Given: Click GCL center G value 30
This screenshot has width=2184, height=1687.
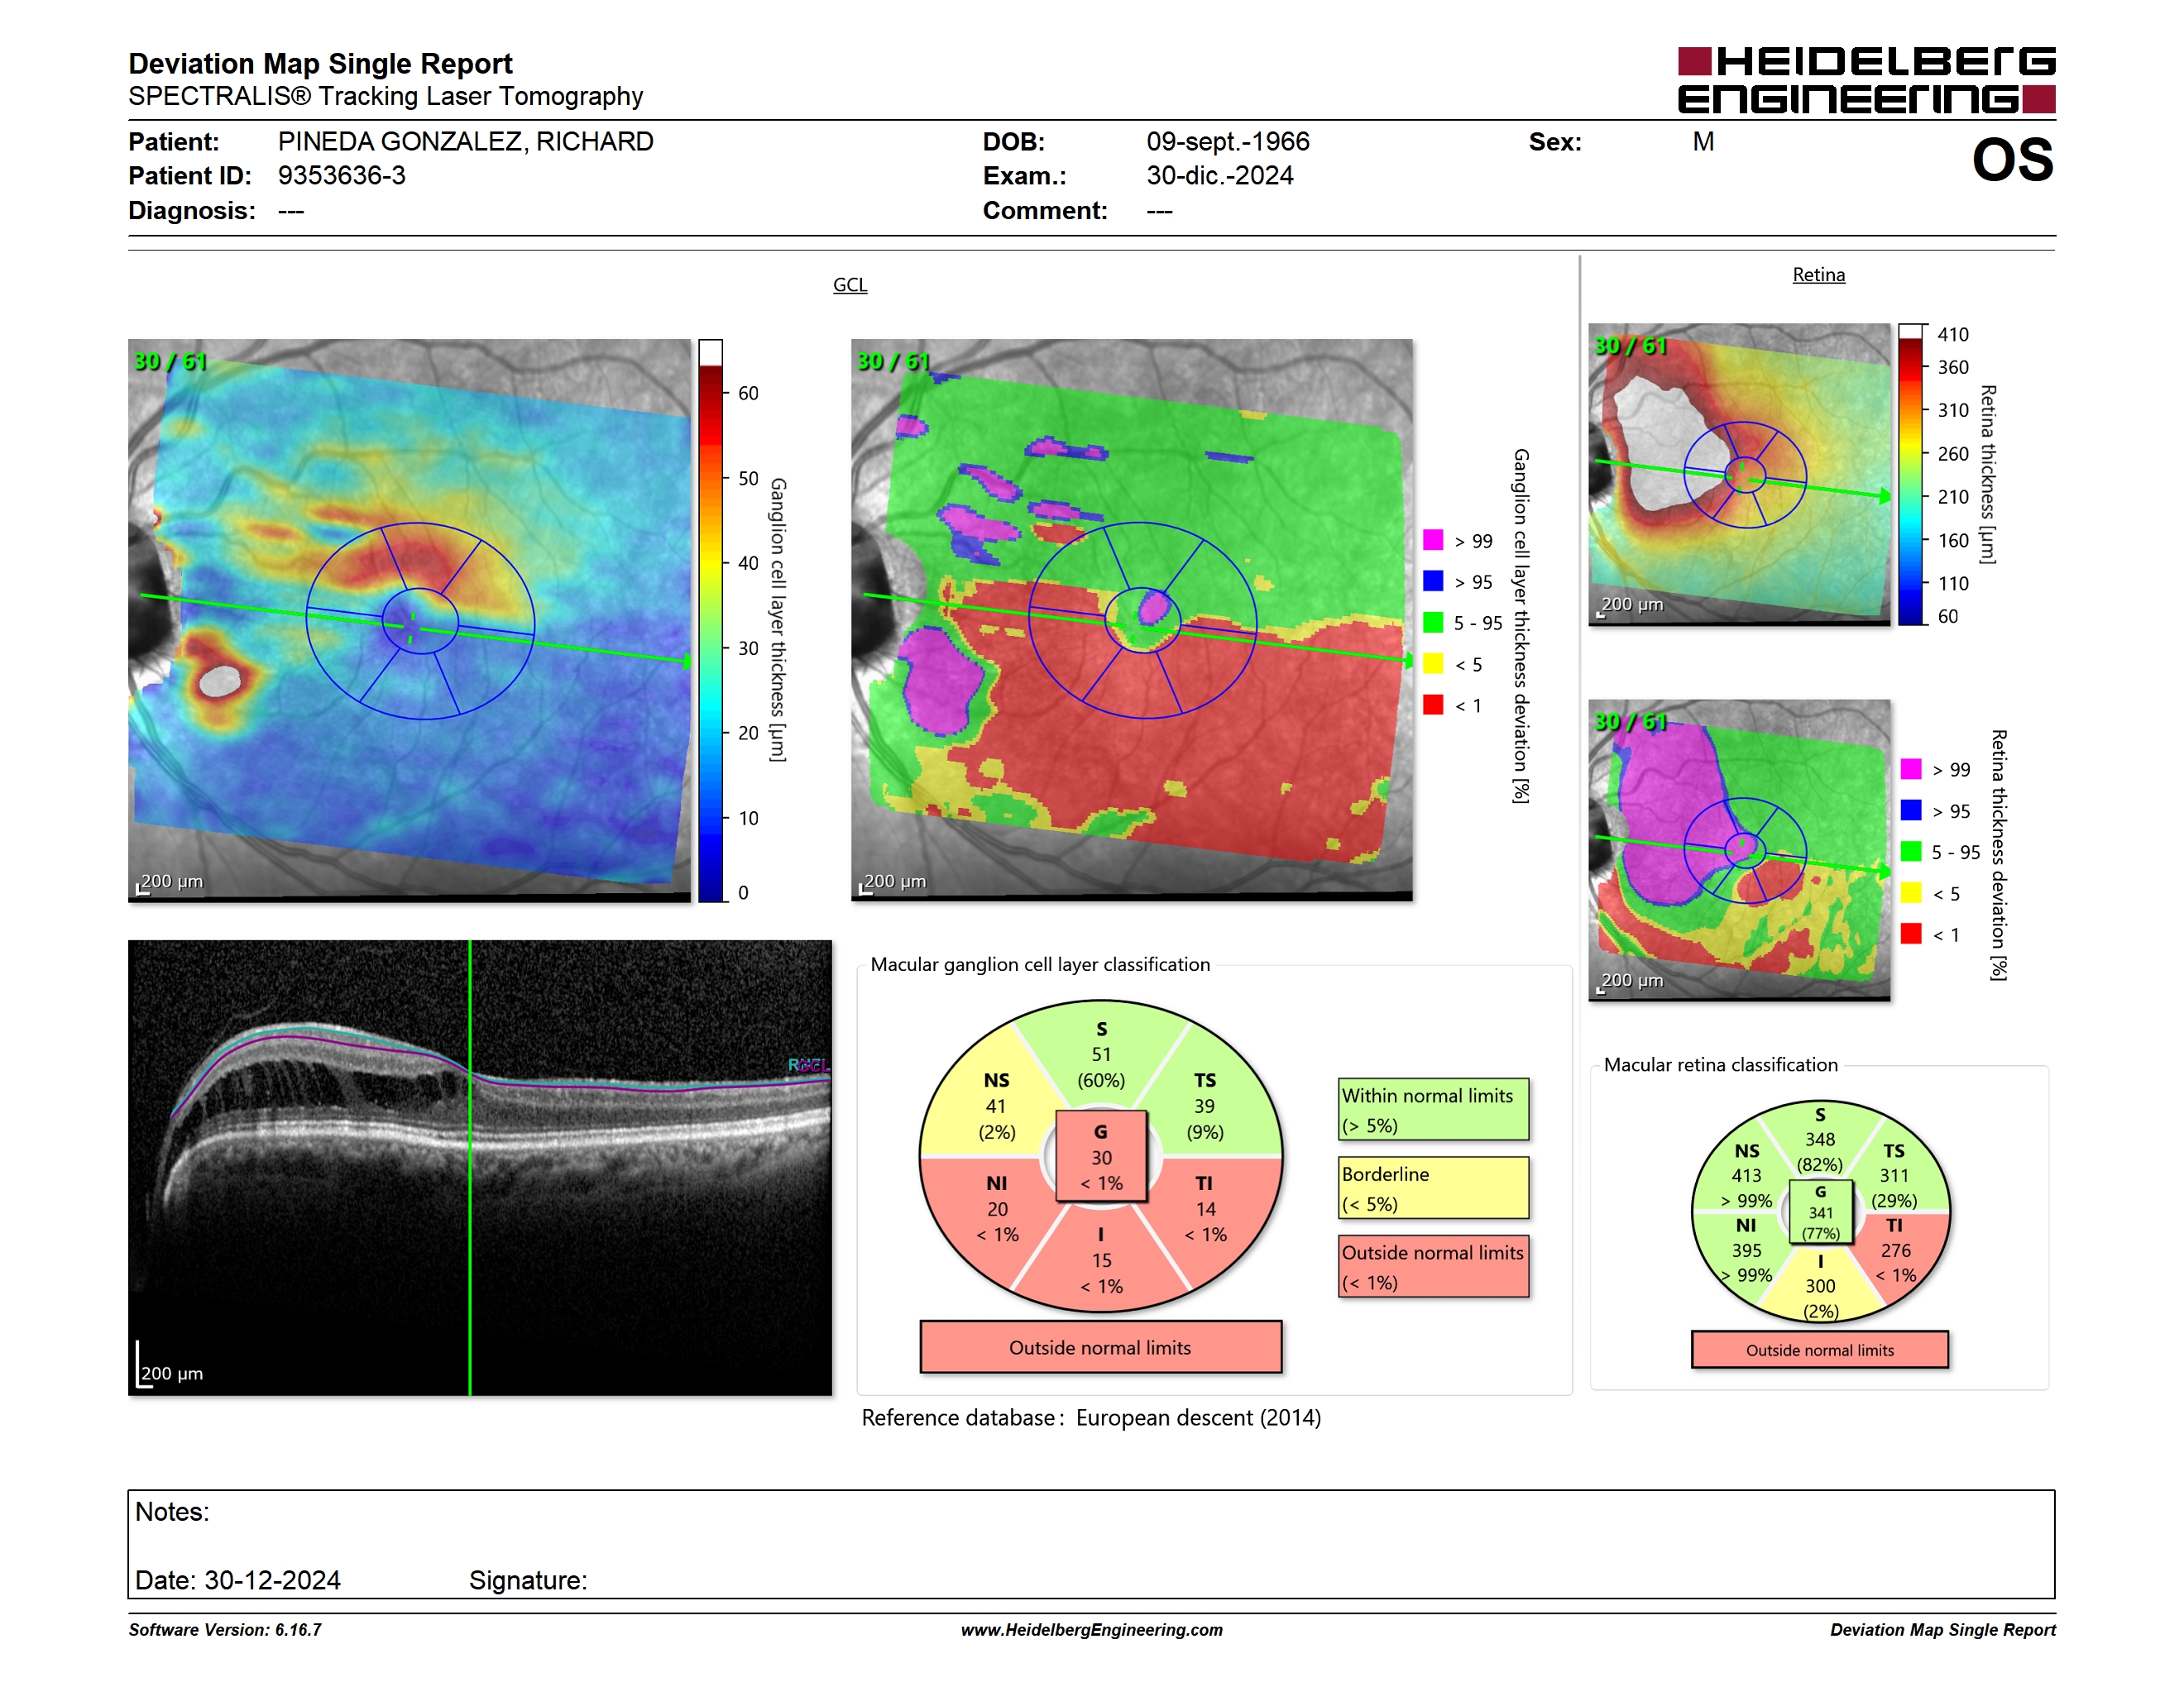Looking at the screenshot, I should click(1101, 1157).
